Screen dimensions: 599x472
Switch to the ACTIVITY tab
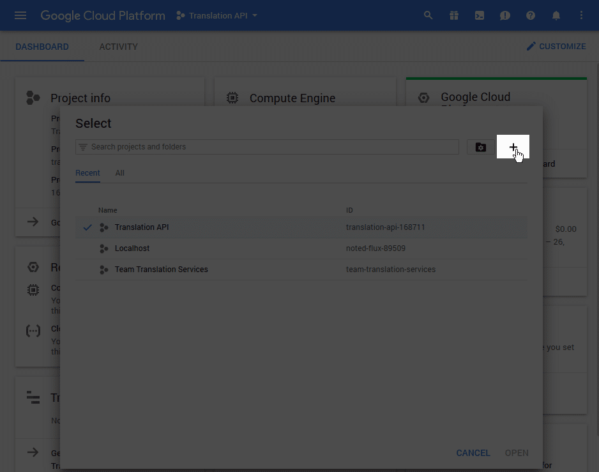pyautogui.click(x=118, y=47)
